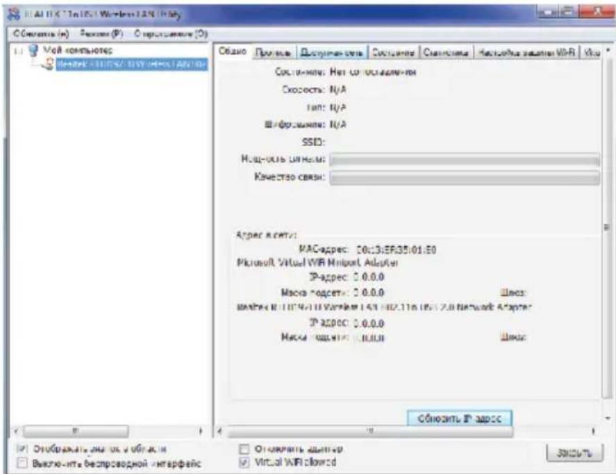Switch to the Общие tab
Screen dimensions: 616x474
click(233, 51)
